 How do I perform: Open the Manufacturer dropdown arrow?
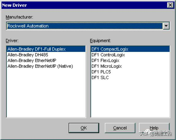[x=166, y=26]
